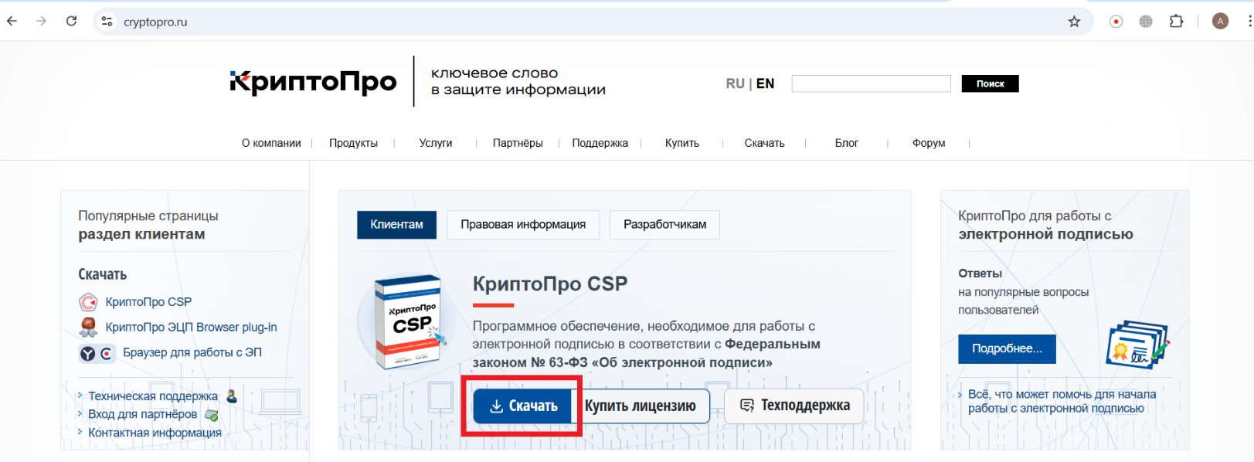The width and height of the screenshot is (1254, 462).
Task: Open the Партнёры menu item
Action: coord(518,143)
